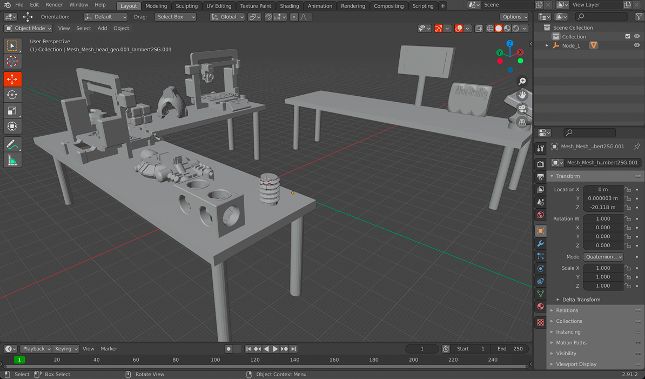Image resolution: width=645 pixels, height=379 pixels.
Task: Hide Collection using eye icon
Action: point(637,37)
